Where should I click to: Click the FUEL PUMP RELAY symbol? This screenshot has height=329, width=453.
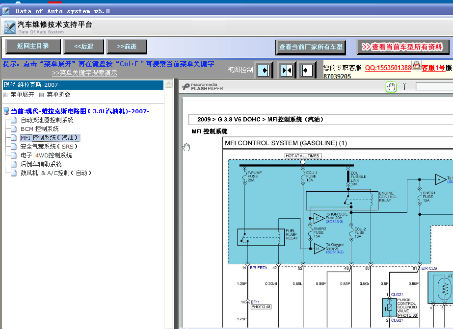click(x=261, y=237)
